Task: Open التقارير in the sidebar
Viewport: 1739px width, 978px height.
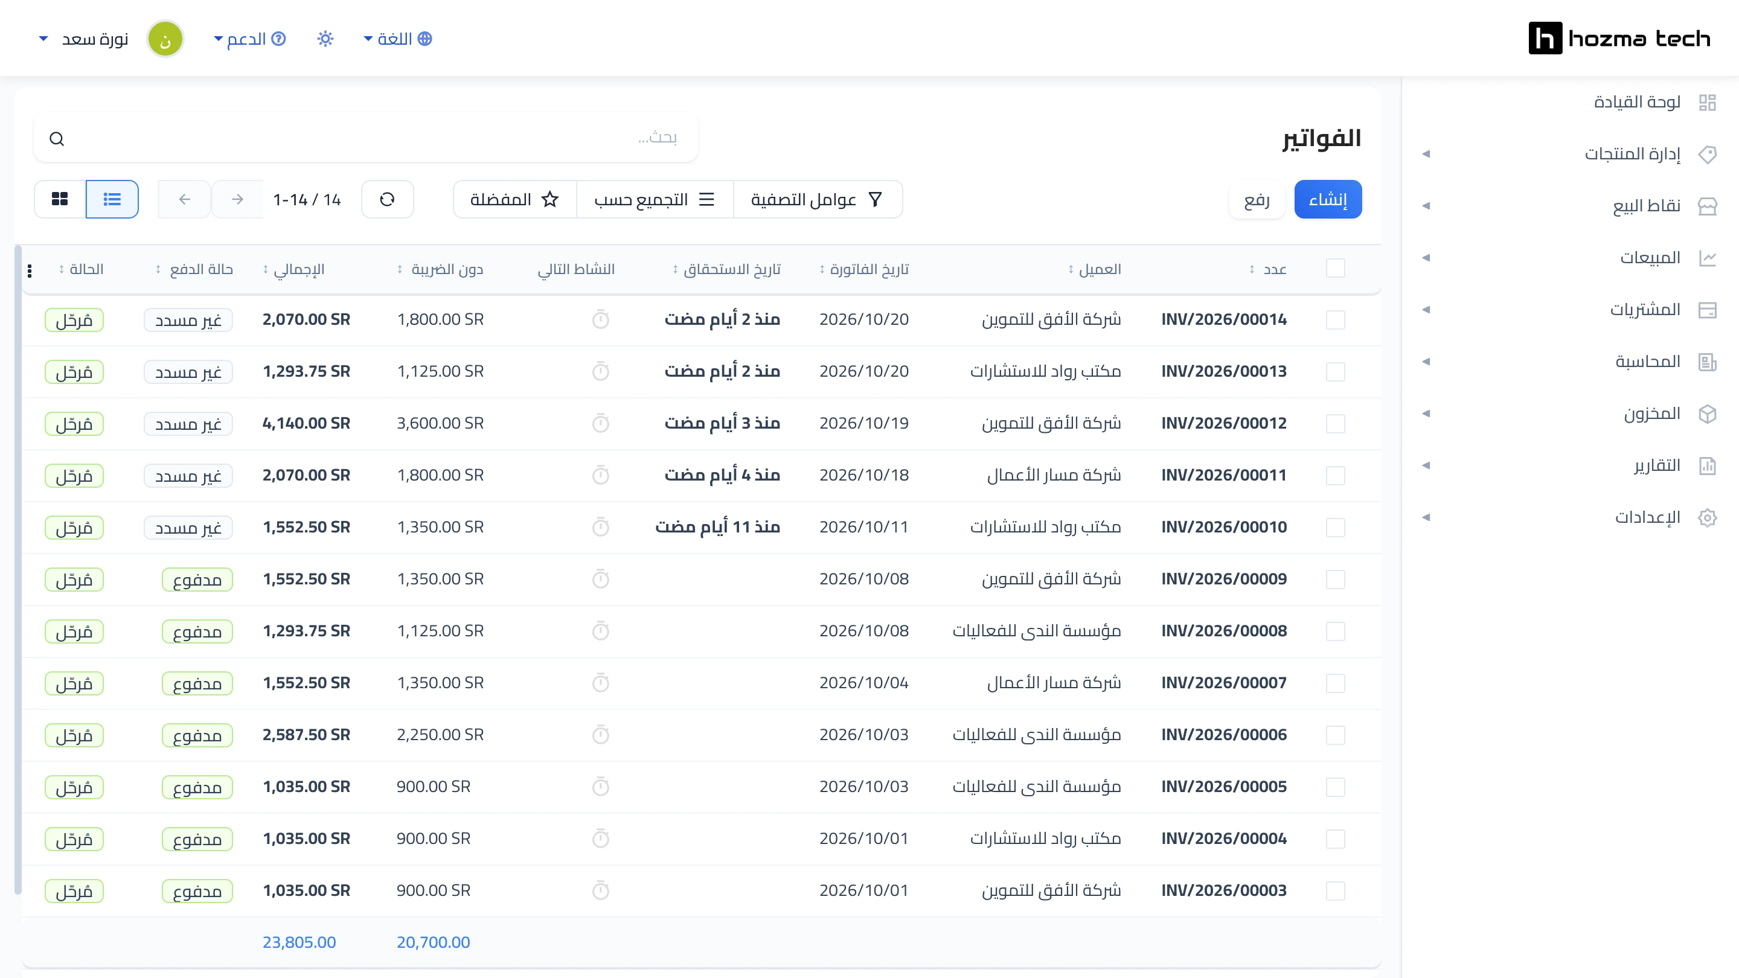Action: [x=1570, y=465]
